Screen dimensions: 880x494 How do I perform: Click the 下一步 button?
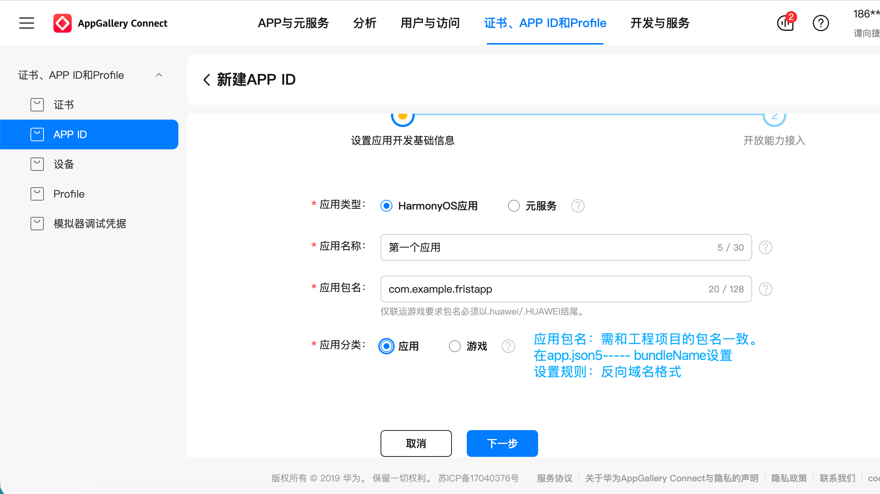(502, 443)
